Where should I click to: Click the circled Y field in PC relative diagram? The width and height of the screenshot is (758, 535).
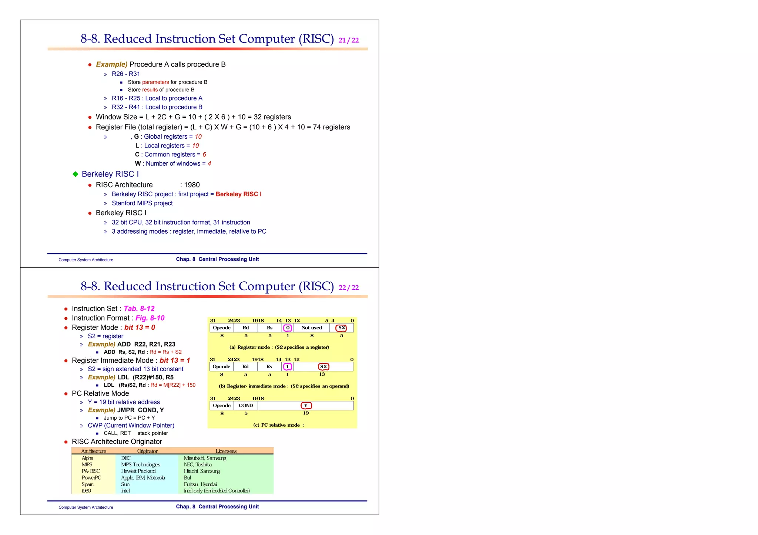coord(306,406)
